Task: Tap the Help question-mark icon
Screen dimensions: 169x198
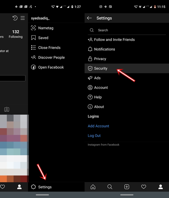Action: [x=90, y=97]
